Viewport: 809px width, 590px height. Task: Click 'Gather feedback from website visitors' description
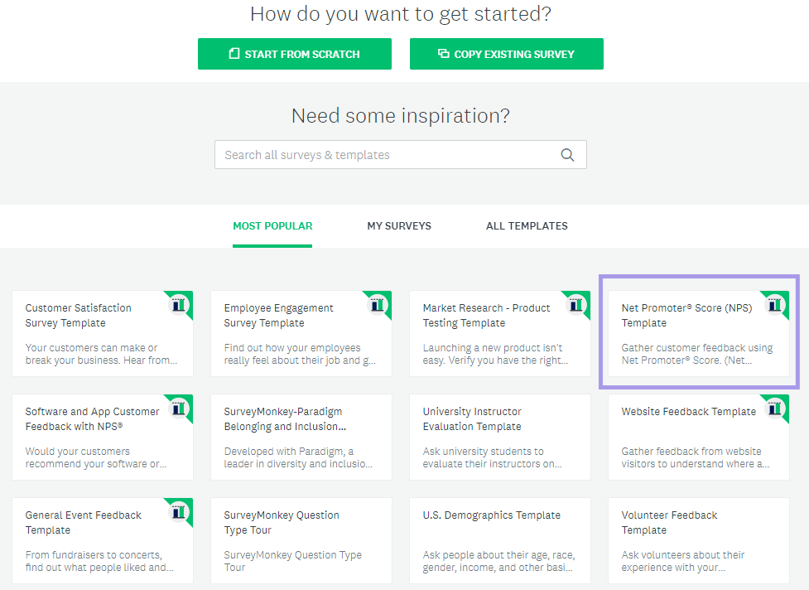point(695,458)
